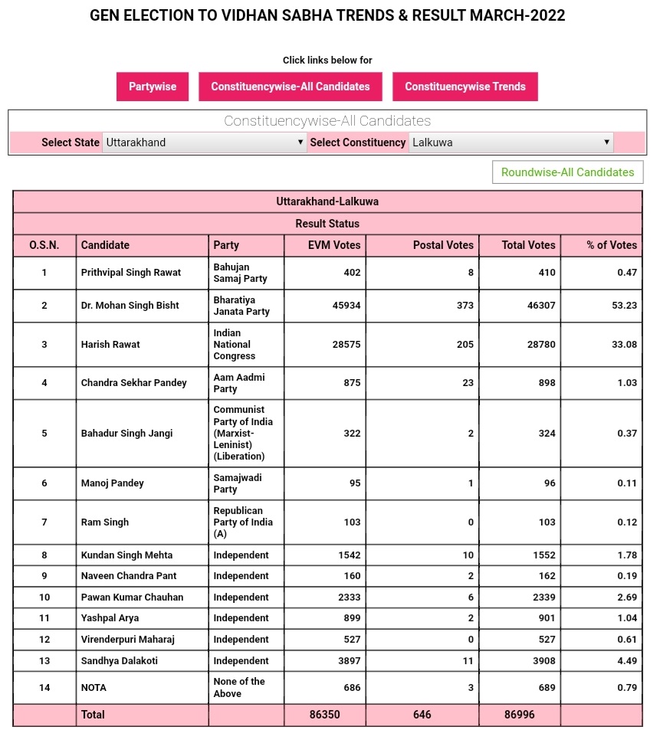Open Roundwise-All Candidates link
Viewport: 663px width, 730px height.
pyautogui.click(x=567, y=172)
